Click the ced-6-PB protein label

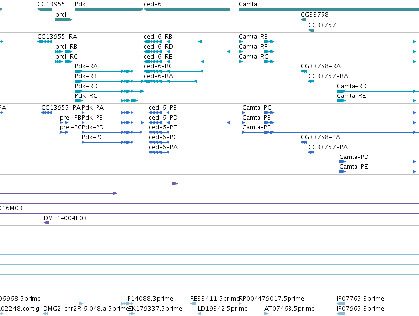coord(163,108)
